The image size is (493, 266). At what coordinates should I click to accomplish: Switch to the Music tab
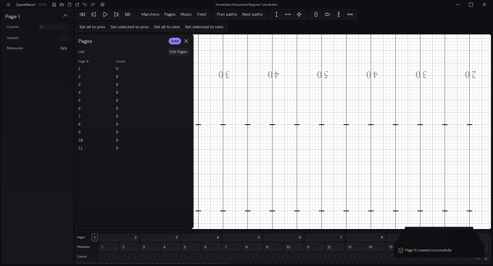[186, 14]
